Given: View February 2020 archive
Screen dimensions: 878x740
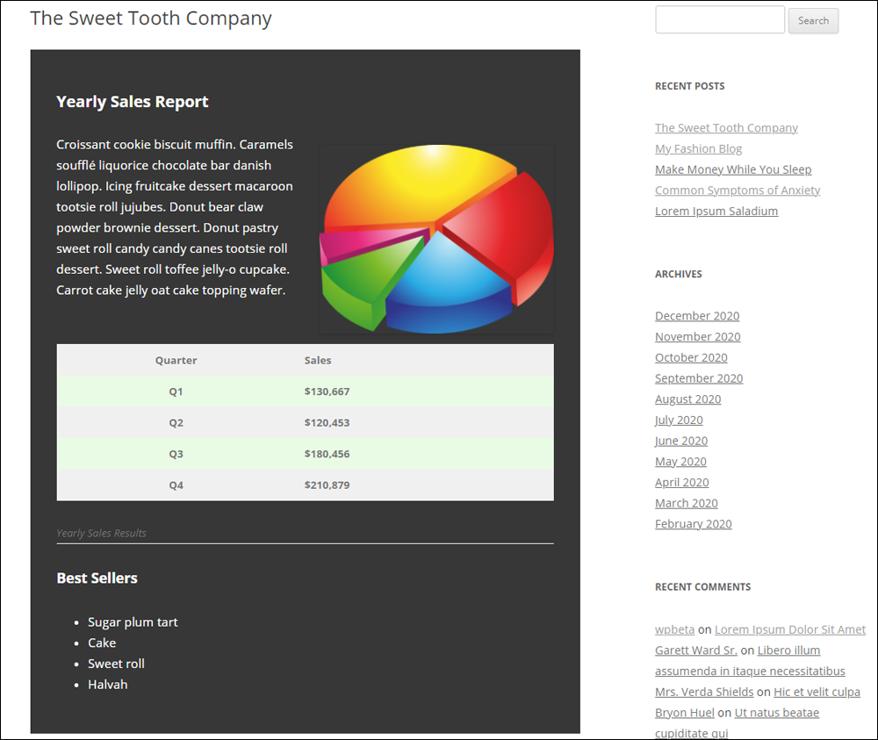Looking at the screenshot, I should tap(694, 523).
